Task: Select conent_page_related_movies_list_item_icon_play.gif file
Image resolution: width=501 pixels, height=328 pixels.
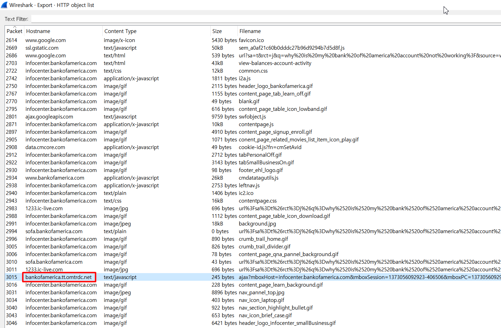Action: 299,140
